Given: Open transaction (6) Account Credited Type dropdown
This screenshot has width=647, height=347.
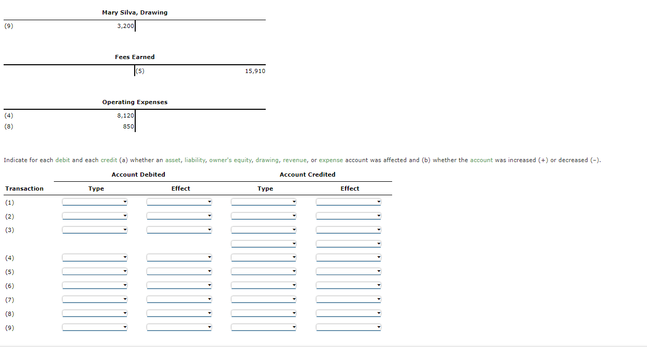Looking at the screenshot, I should 264,285.
